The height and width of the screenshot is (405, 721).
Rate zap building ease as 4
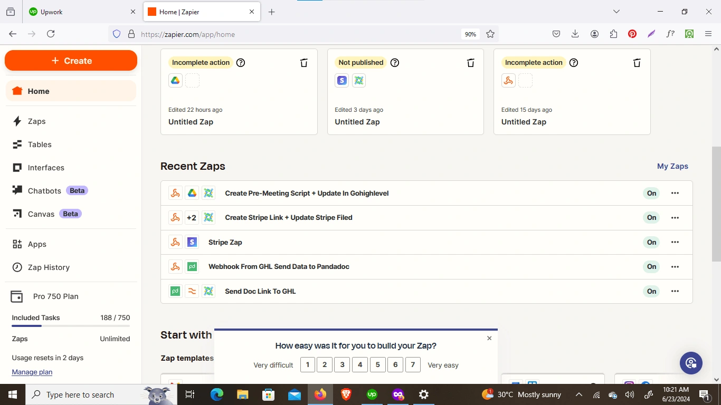[360, 364]
